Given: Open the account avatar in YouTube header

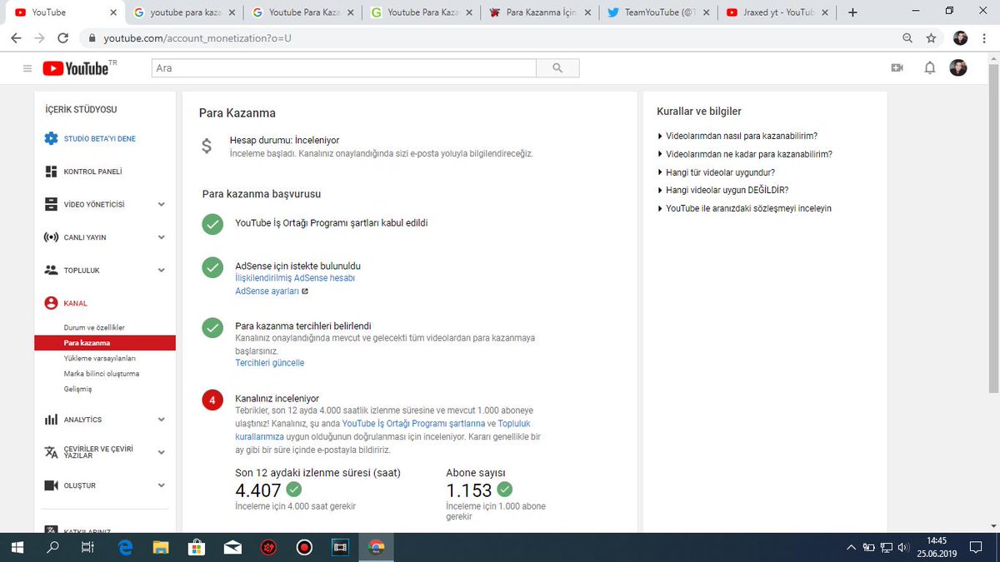Looking at the screenshot, I should click(x=958, y=68).
